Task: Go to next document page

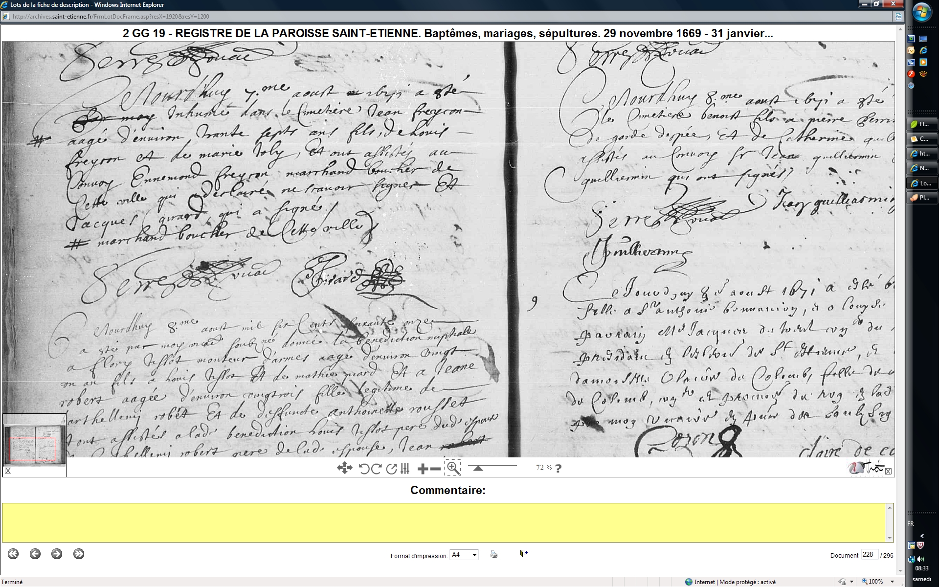Action: tap(57, 554)
